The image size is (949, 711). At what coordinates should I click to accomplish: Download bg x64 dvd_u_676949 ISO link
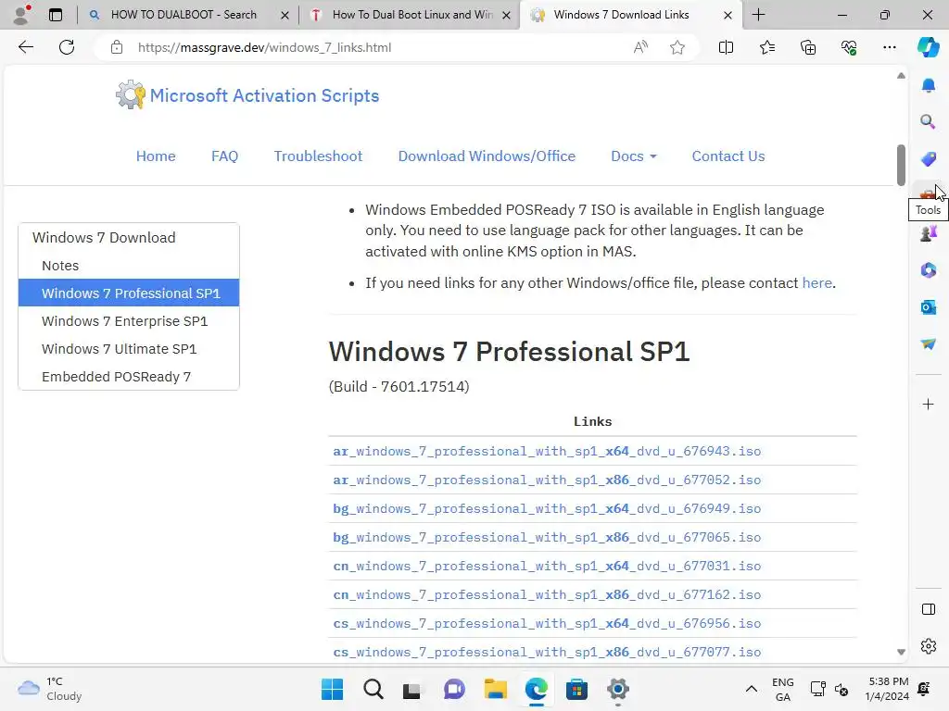(547, 508)
